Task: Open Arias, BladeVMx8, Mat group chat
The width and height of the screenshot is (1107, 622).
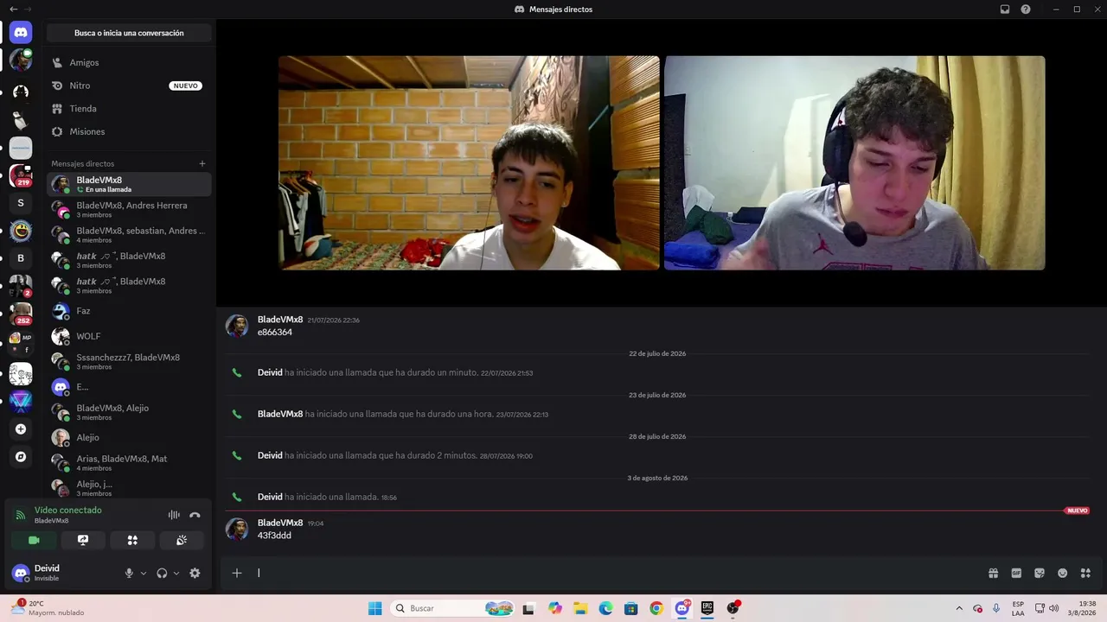Action: coord(129,462)
